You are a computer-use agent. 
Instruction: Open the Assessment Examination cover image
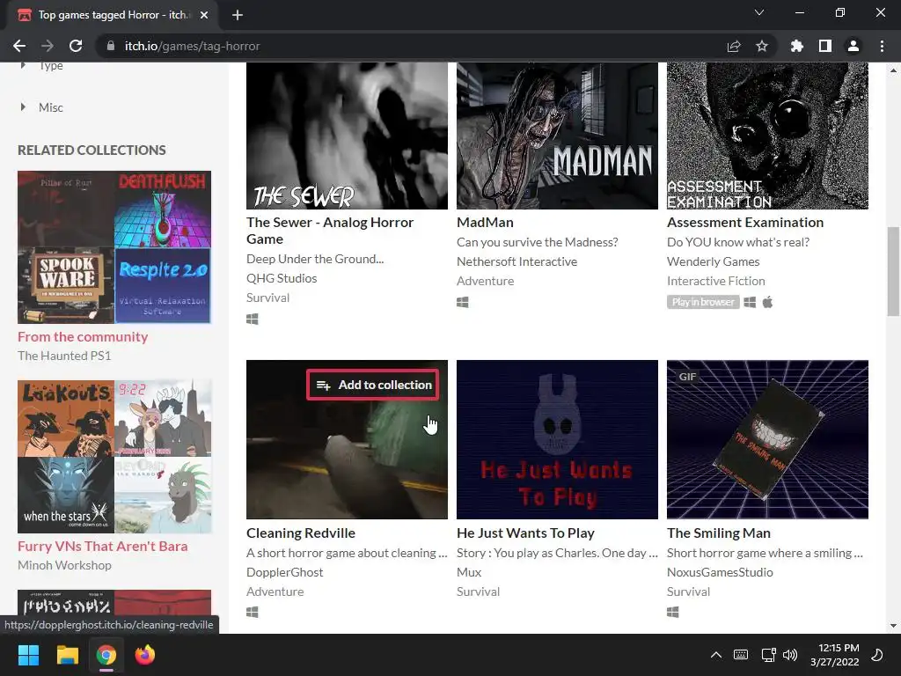tap(767, 136)
